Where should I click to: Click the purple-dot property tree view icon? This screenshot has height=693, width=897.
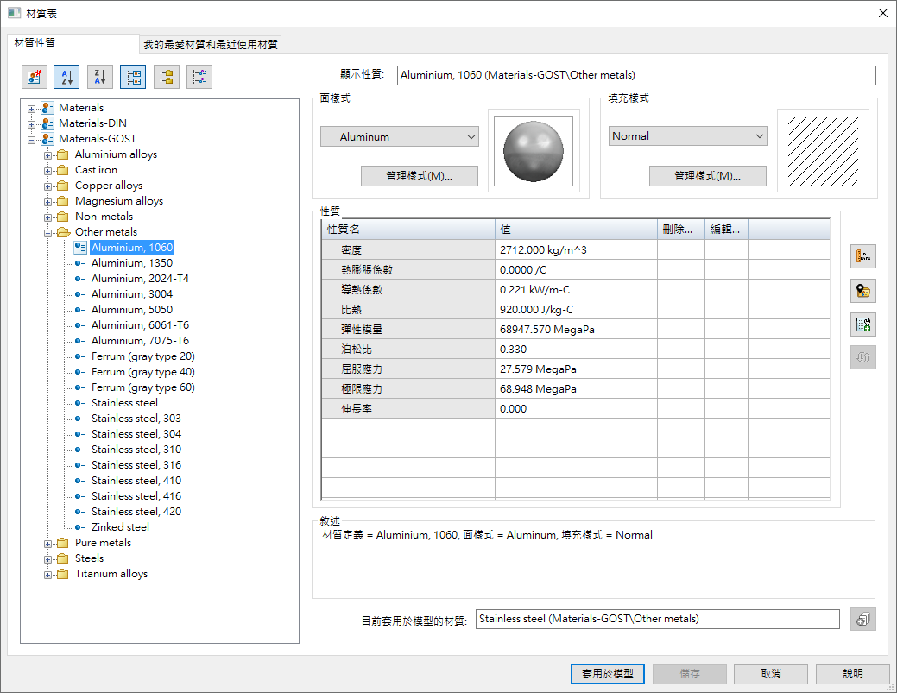point(199,77)
